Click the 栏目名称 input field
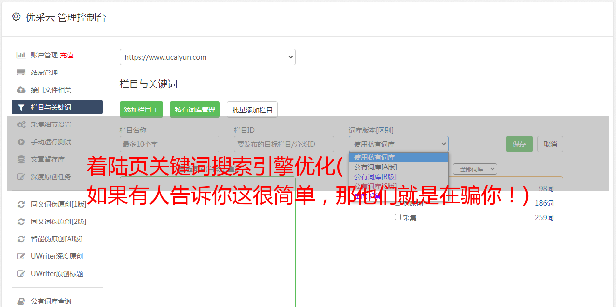 pyautogui.click(x=169, y=144)
